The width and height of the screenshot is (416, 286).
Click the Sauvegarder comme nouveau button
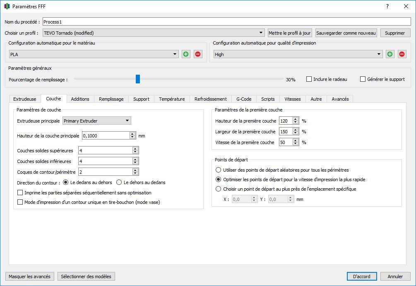point(346,33)
